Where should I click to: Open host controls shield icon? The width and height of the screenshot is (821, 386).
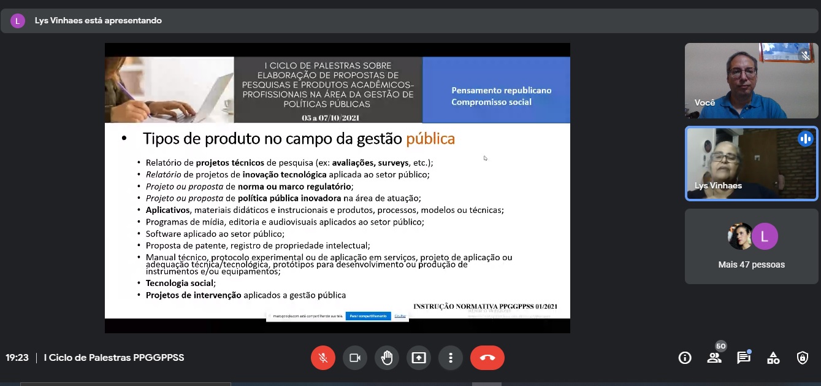[x=802, y=357]
